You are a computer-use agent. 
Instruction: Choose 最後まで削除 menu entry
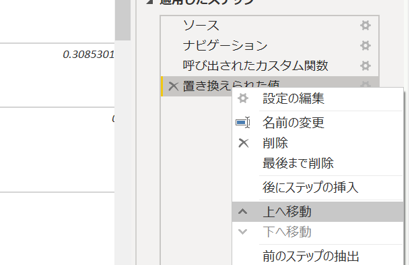(x=318, y=163)
